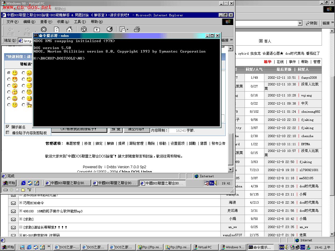Open the Mail button dropdown arrow in IE
The width and height of the screenshot is (335, 251).
(x=128, y=29)
